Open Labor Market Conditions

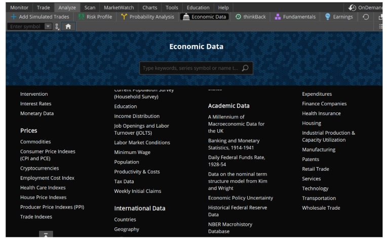(x=142, y=142)
